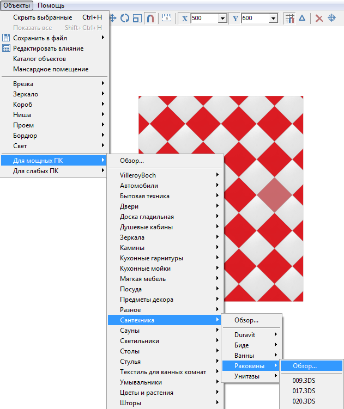Click the blue triangle icon
The image size is (344, 409).
(302, 18)
